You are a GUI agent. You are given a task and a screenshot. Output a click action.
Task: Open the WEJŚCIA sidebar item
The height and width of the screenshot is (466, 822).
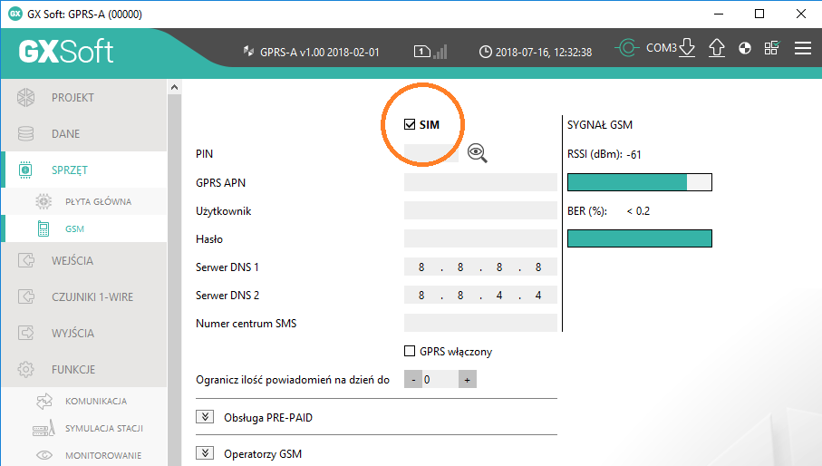[73, 260]
